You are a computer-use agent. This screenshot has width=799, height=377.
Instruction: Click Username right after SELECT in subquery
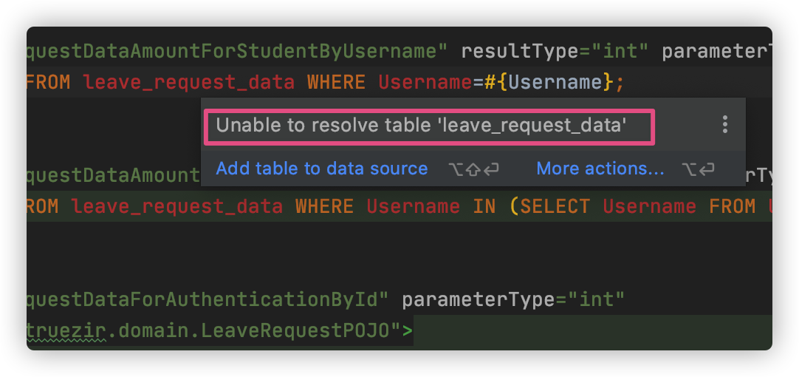[x=649, y=206]
